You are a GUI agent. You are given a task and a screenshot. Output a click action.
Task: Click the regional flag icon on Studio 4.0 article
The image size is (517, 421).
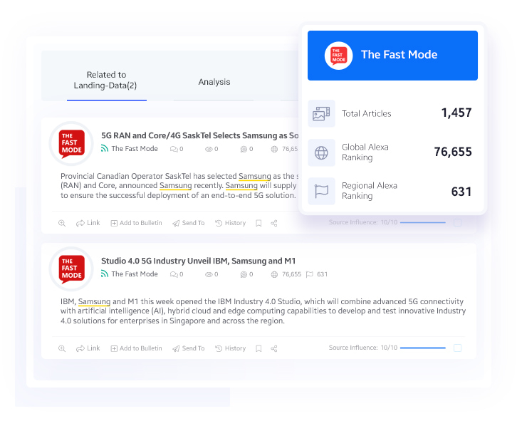[309, 274]
